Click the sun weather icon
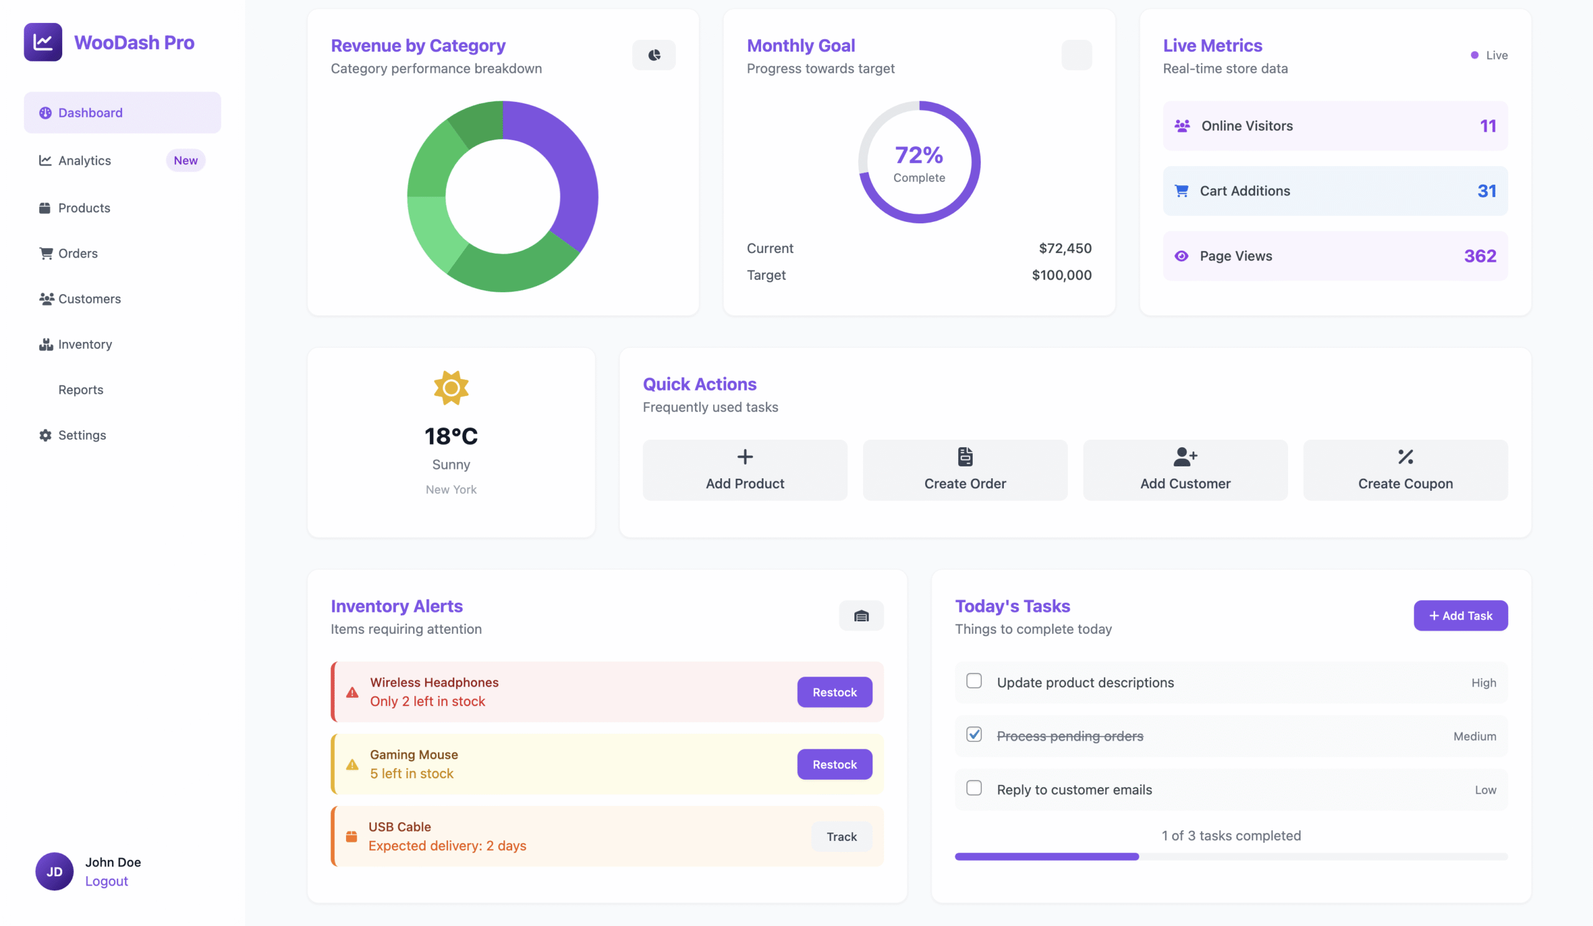 [451, 388]
